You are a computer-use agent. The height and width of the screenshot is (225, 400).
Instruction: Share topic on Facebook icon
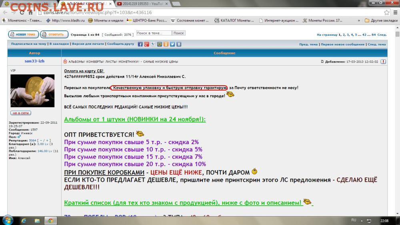140,44
